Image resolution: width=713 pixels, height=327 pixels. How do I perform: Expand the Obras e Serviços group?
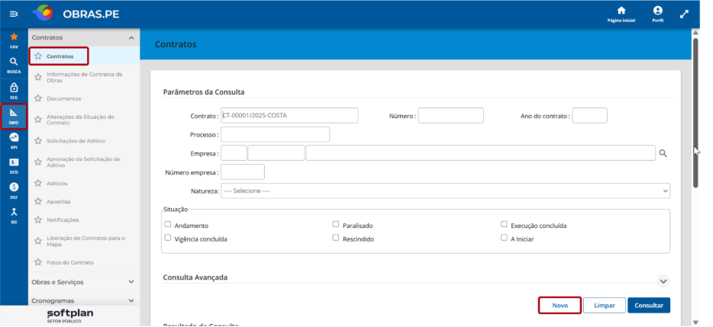[131, 282]
